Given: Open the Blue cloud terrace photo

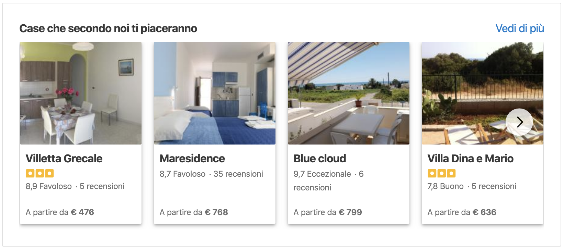Looking at the screenshot, I should pyautogui.click(x=349, y=93).
